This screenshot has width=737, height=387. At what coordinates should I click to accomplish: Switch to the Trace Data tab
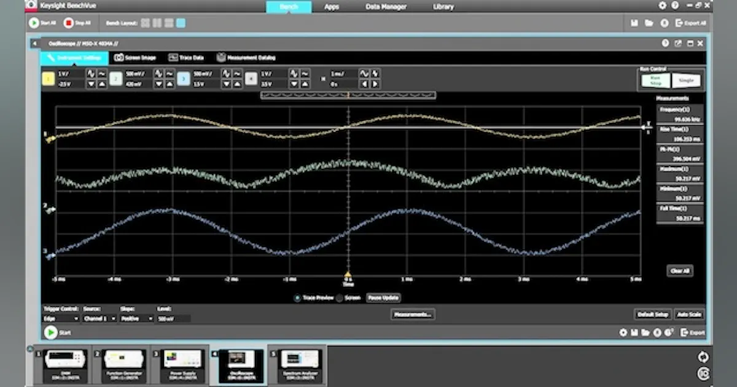tap(186, 58)
